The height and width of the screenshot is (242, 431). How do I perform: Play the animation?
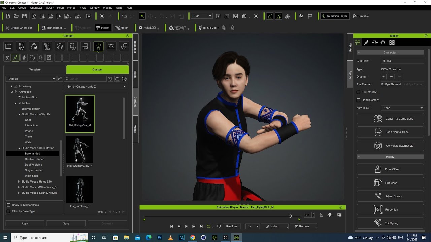(186, 226)
